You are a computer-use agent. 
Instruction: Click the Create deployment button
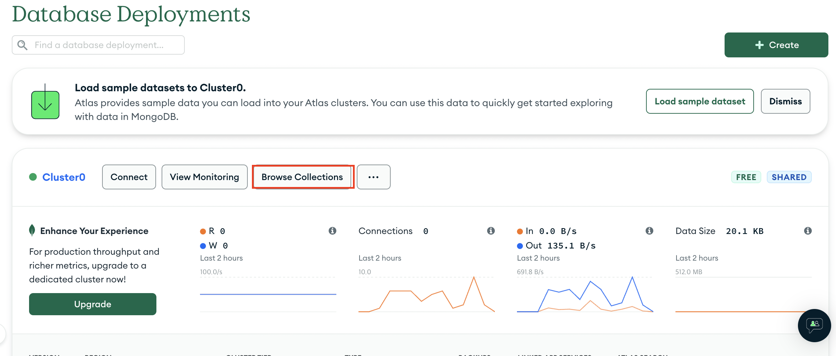[x=776, y=45]
